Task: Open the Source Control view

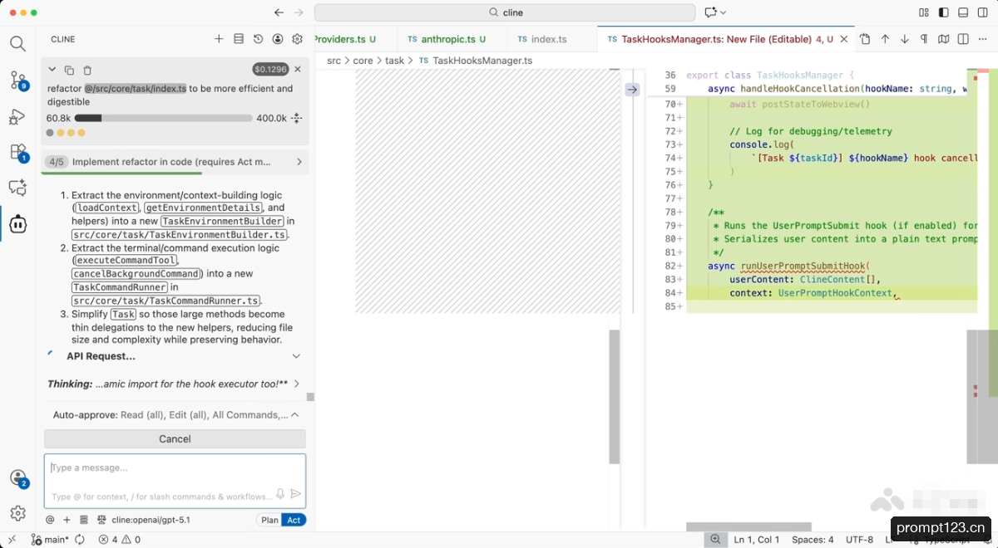Action: point(17,81)
